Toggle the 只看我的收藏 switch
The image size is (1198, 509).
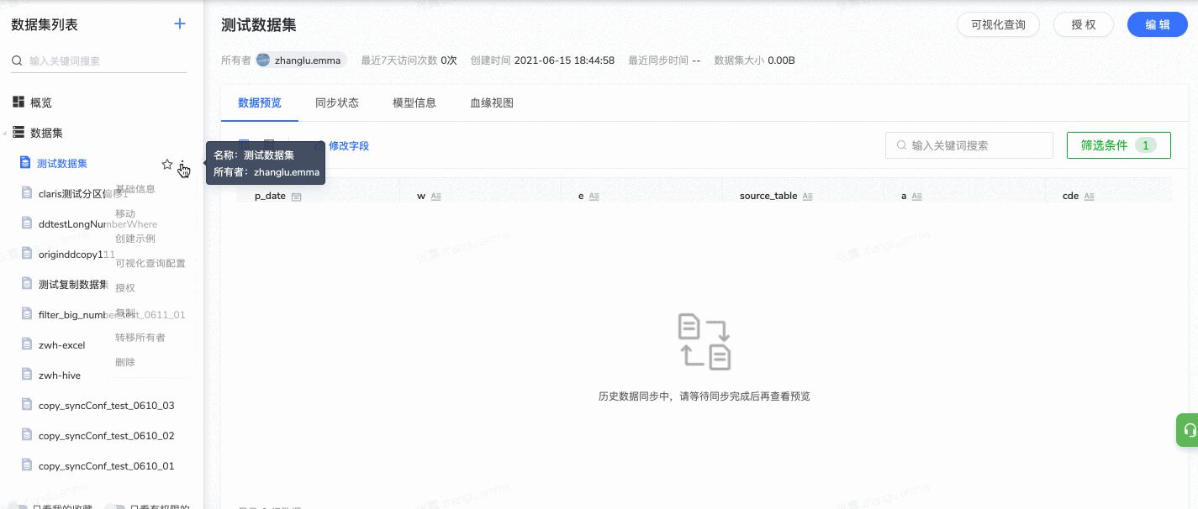(18, 507)
